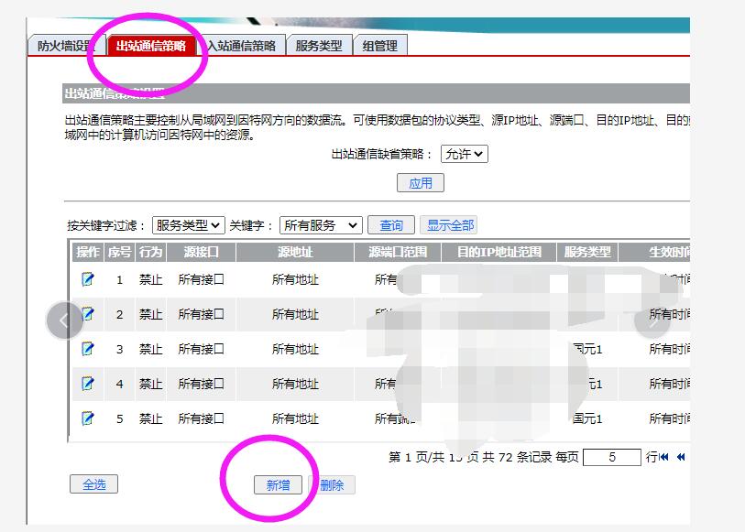Open 按关键字过滤 dropdown showing 服务类型
Image resolution: width=745 pixels, height=532 pixels.
[x=188, y=225]
